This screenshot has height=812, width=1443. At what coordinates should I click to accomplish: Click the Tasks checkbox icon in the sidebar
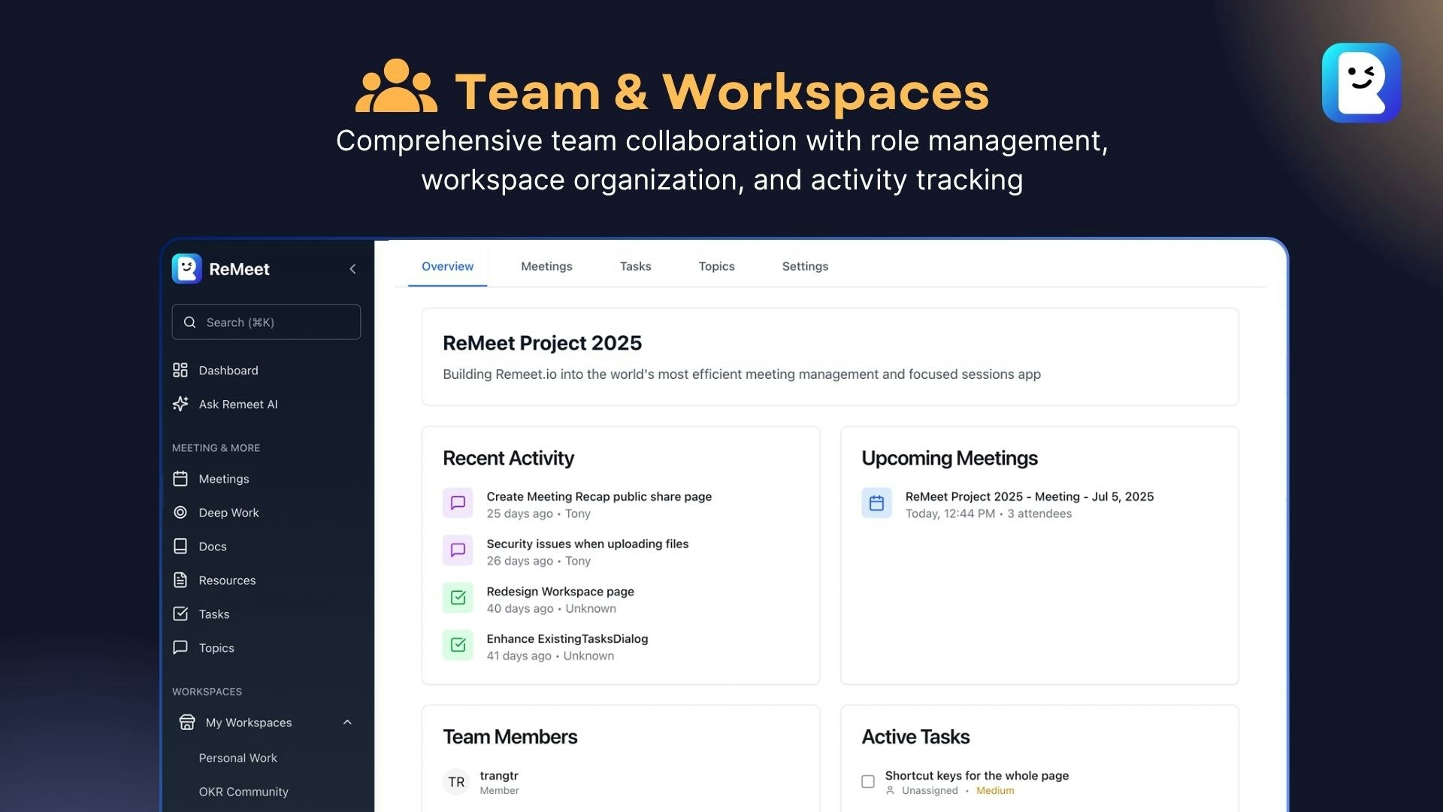(180, 614)
